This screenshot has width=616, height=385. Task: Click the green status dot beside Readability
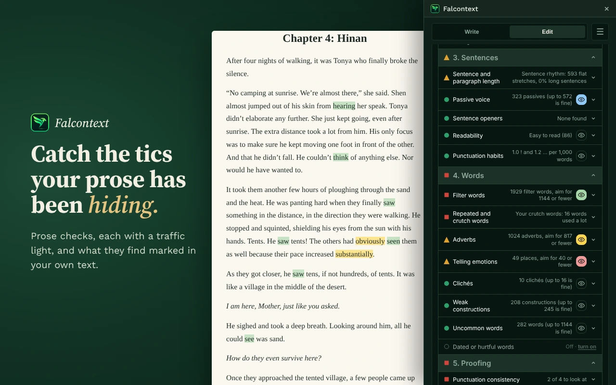[x=447, y=136]
